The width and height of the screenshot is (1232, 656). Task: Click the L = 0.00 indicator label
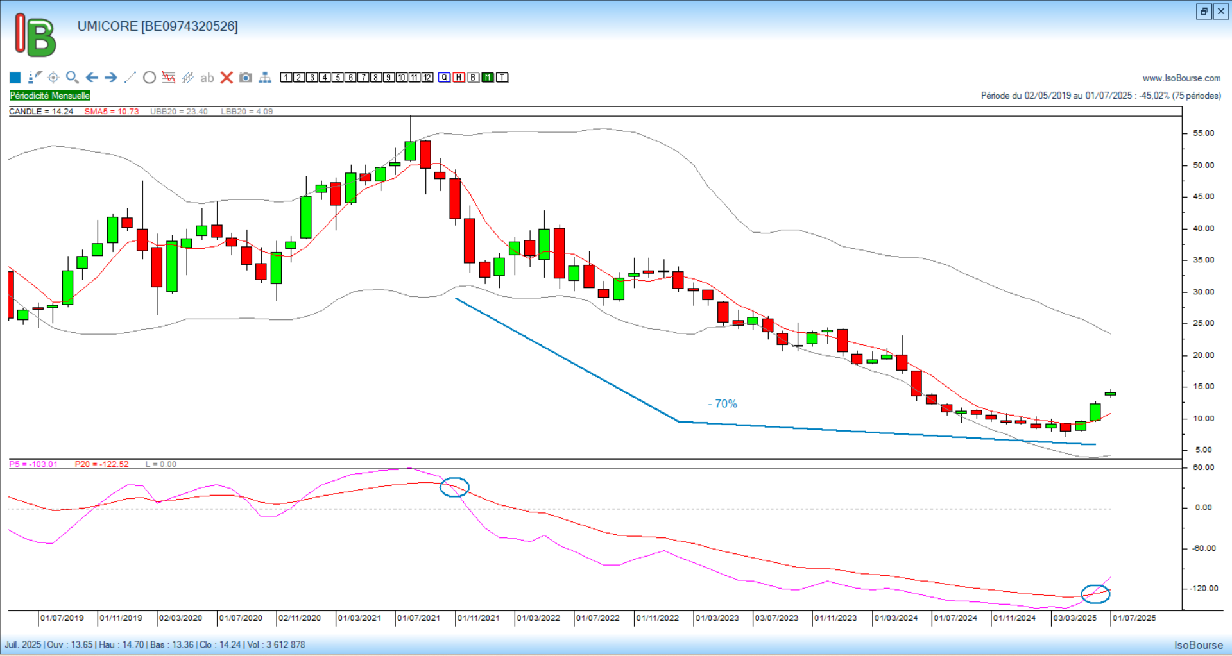pos(161,464)
